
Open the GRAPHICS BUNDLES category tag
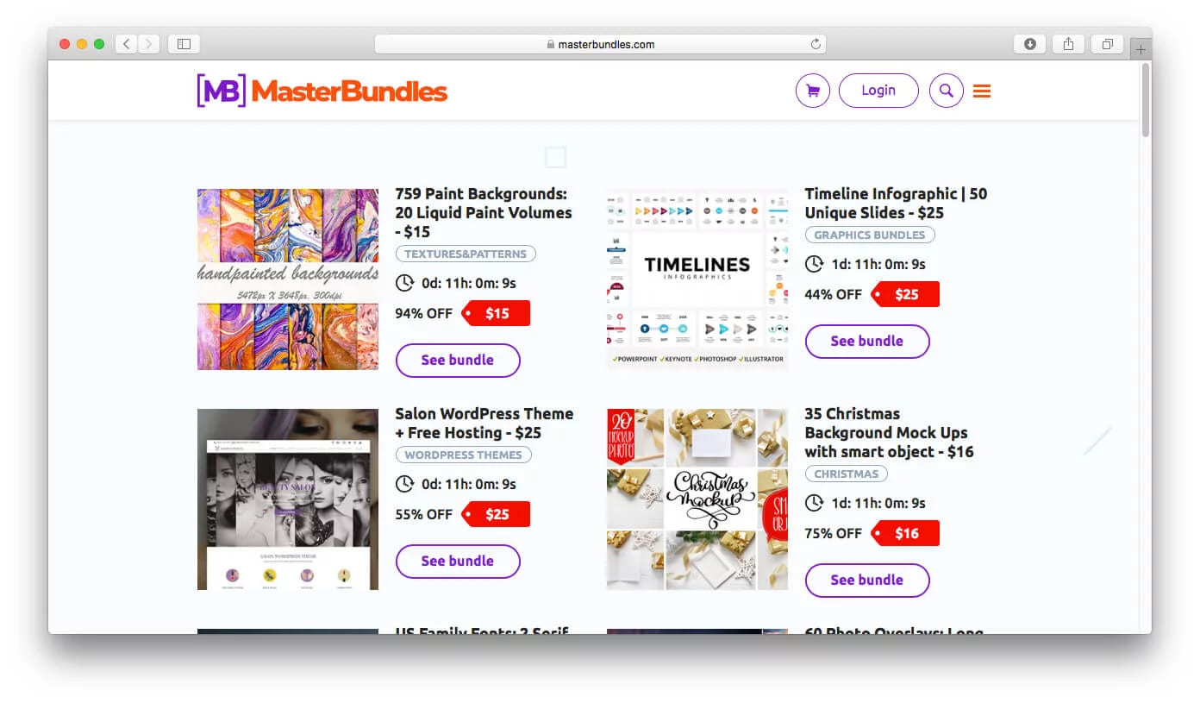870,235
